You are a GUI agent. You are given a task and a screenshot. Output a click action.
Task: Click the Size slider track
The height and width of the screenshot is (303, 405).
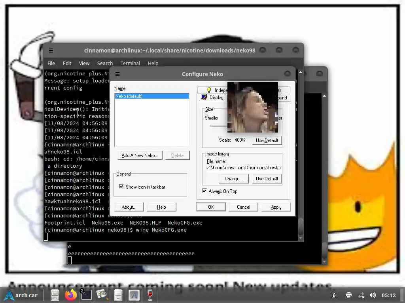[x=218, y=126]
